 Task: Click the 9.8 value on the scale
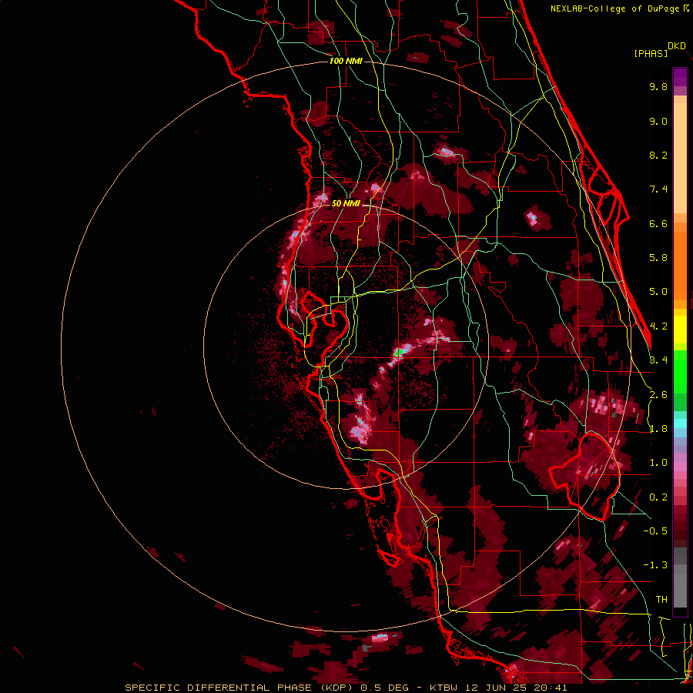[658, 86]
